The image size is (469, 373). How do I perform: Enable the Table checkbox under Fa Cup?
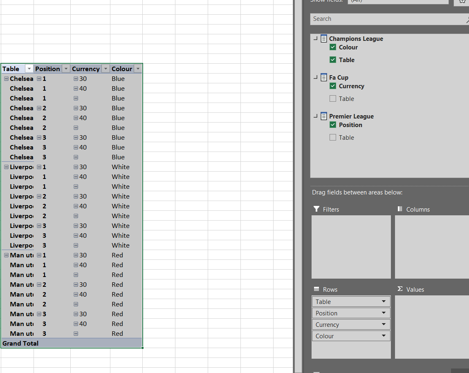(x=332, y=98)
